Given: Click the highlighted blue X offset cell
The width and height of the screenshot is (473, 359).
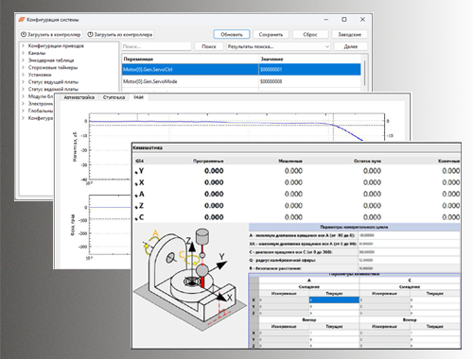Looking at the screenshot, I should [x=334, y=300].
